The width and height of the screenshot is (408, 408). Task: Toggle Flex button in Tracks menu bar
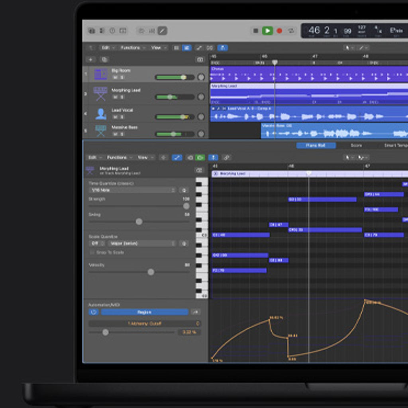[199, 48]
